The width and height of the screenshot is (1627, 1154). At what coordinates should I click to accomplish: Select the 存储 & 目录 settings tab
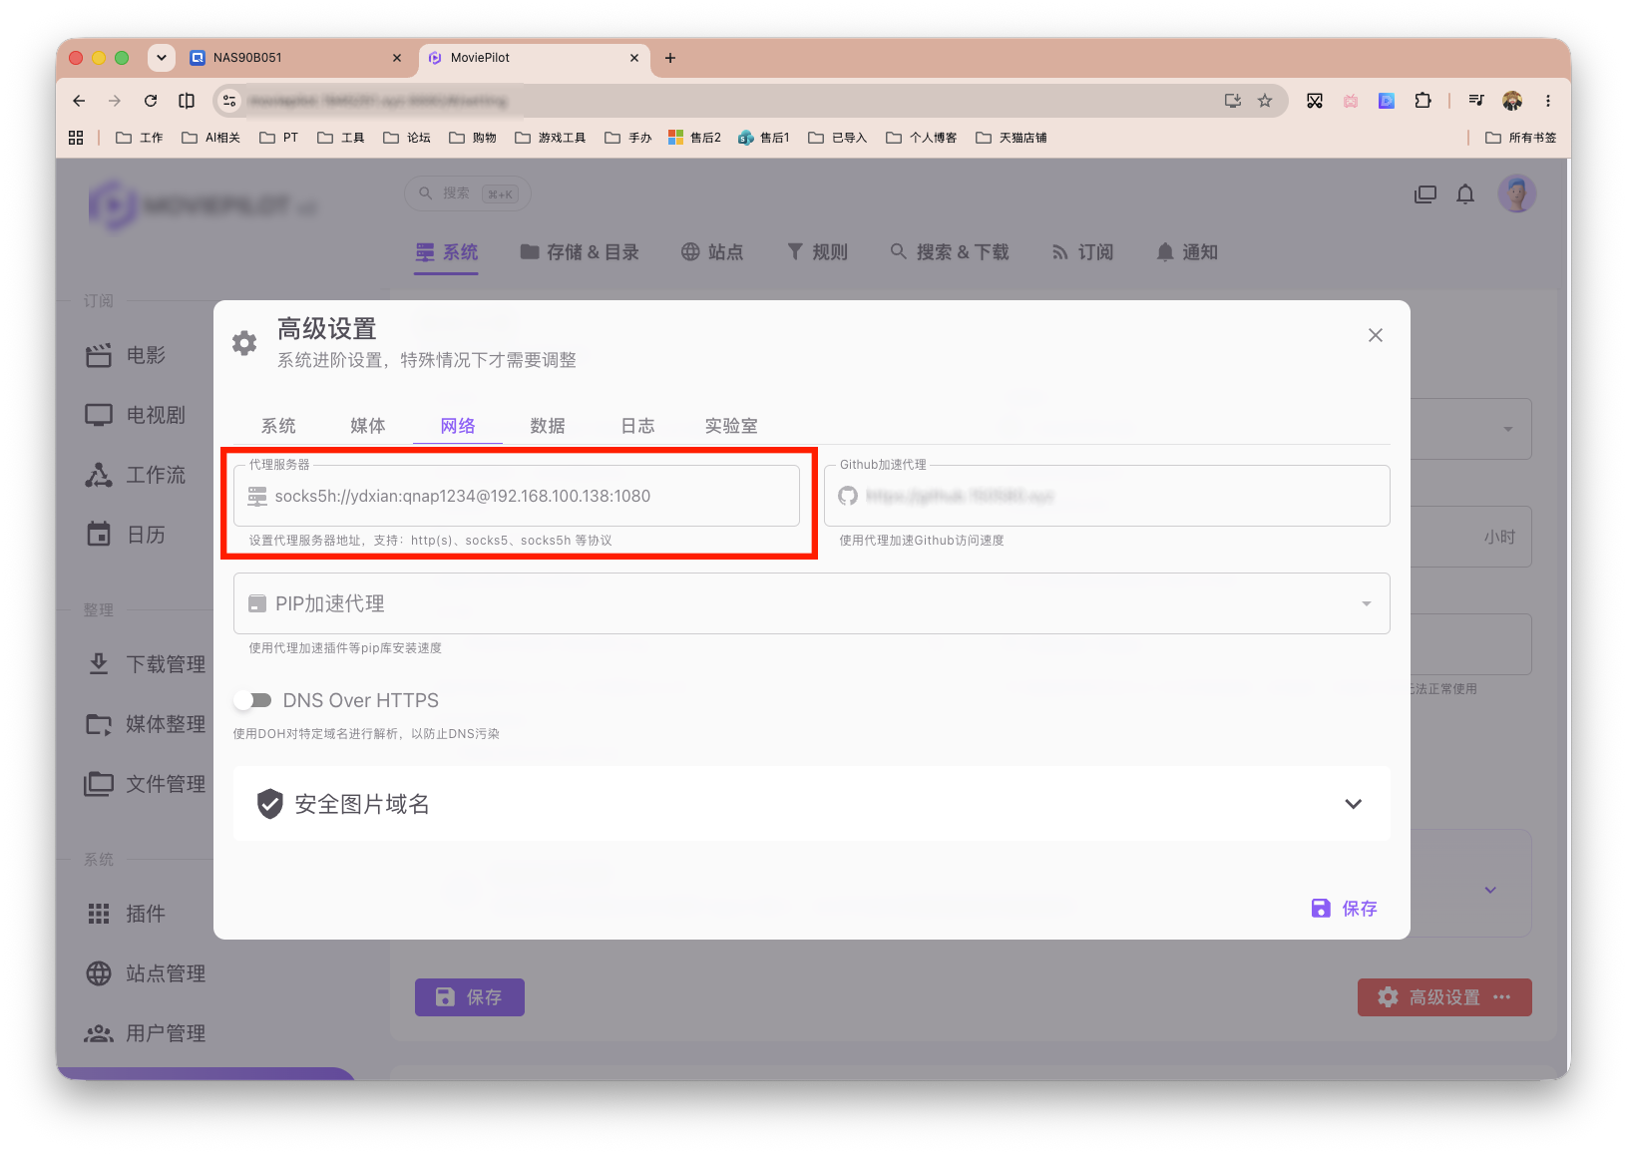click(x=580, y=252)
